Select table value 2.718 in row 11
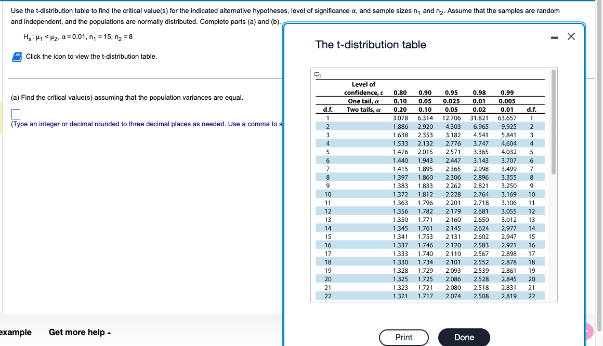Image resolution: width=603 pixels, height=346 pixels. click(481, 203)
